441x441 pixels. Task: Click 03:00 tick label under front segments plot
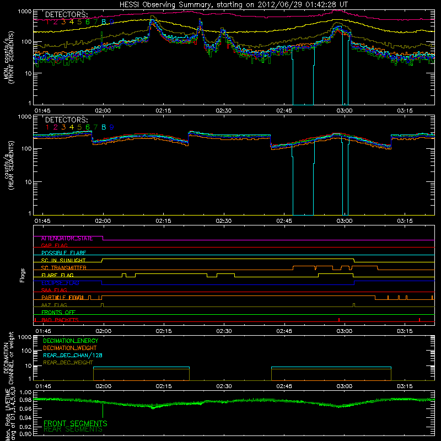344,111
